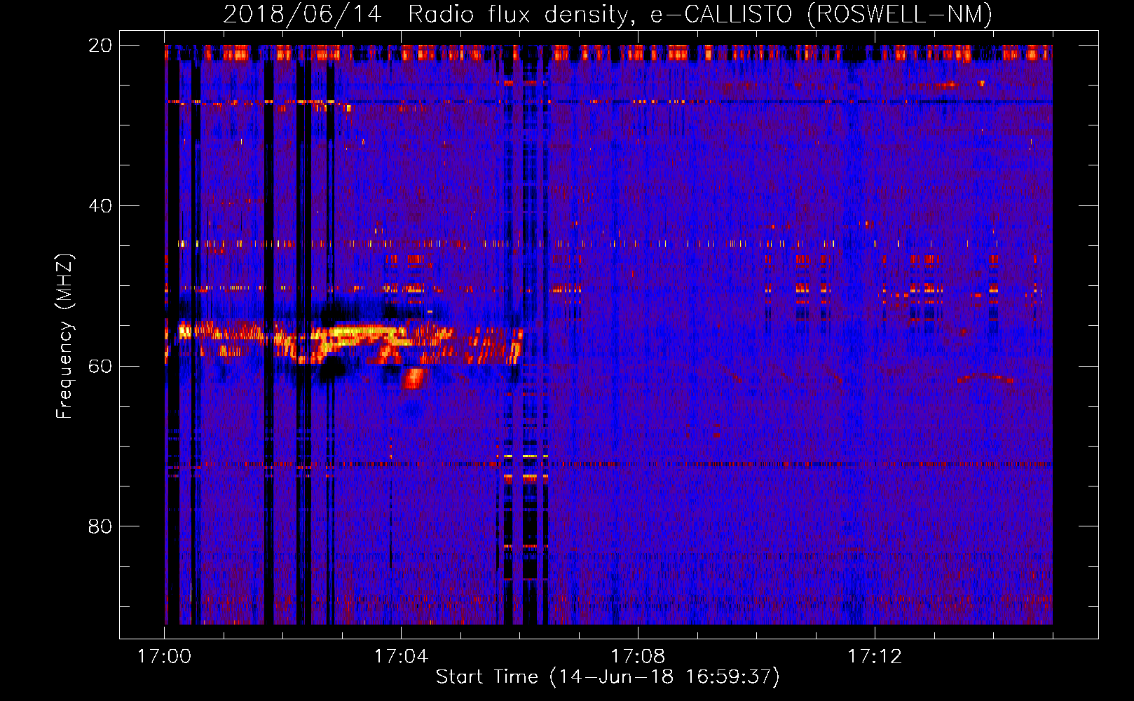
Task: Click the 17:04 time tick label
Action: tap(401, 656)
